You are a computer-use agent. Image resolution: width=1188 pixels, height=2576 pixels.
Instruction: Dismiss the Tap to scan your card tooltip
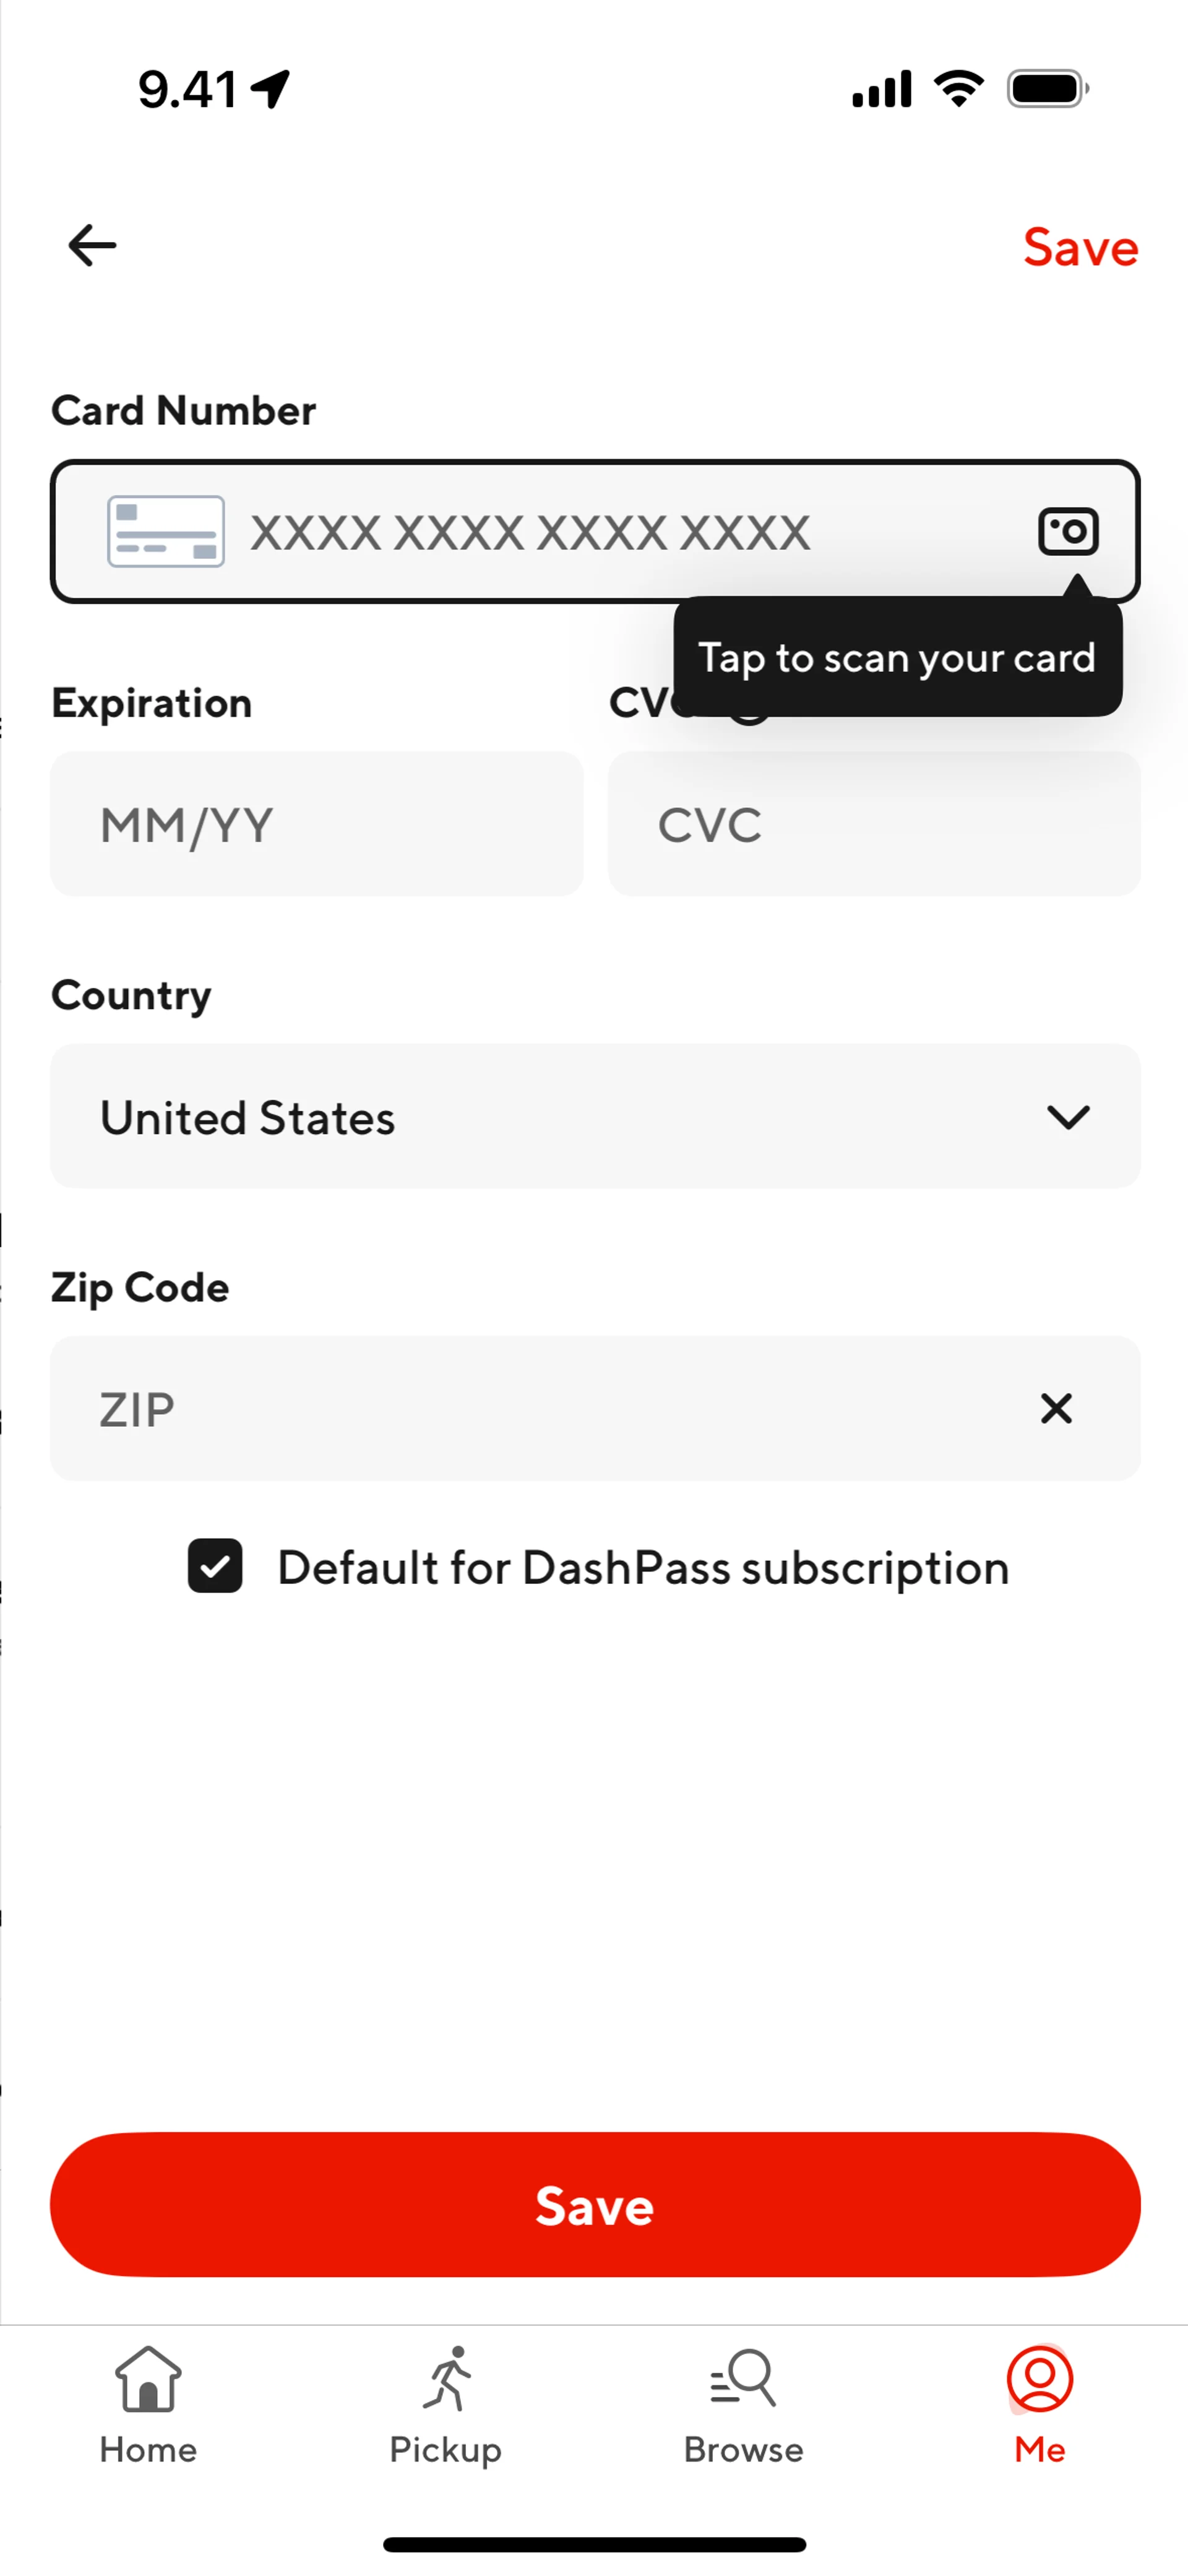pos(897,657)
